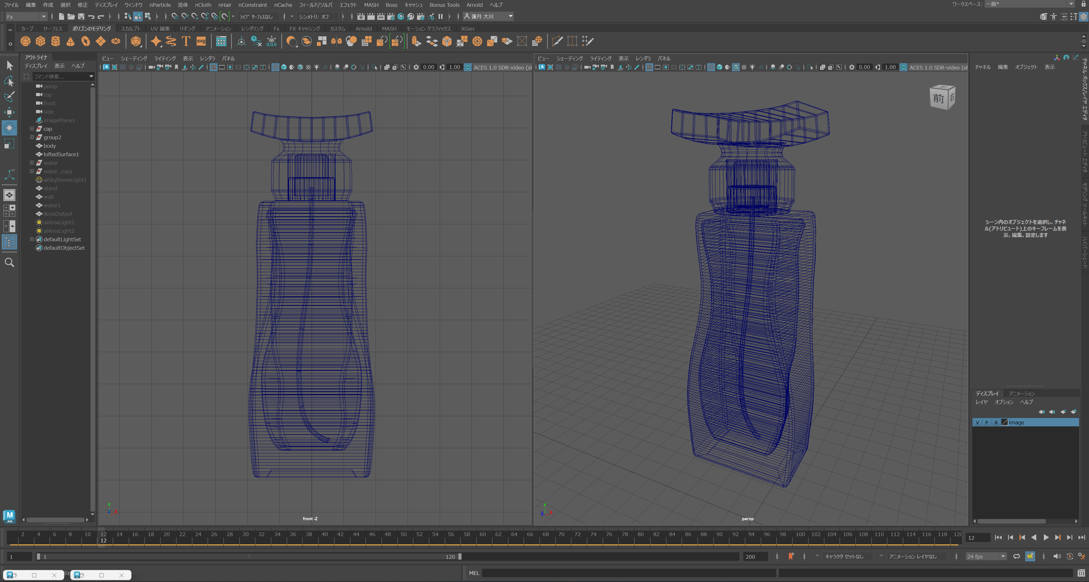Open the Fx menu set dropdown
This screenshot has height=582, width=1089.
pyautogui.click(x=26, y=16)
